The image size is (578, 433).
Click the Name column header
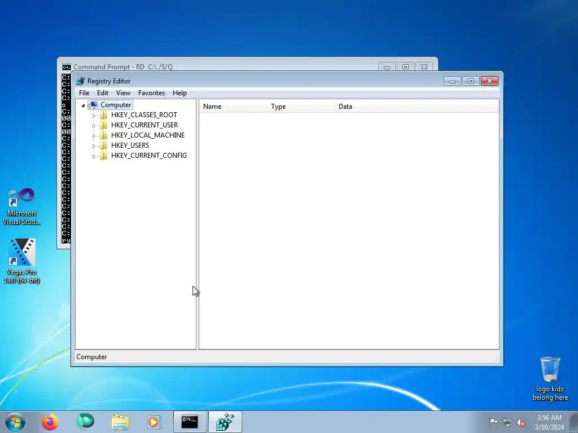pos(234,107)
